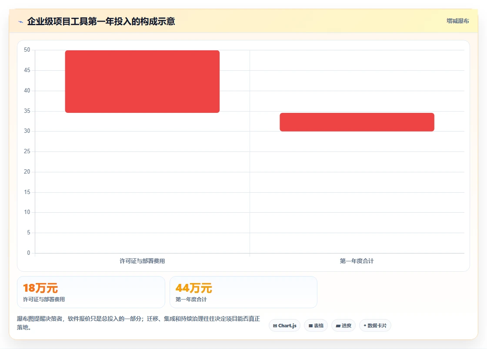Click the y-axis value 0

(29, 253)
